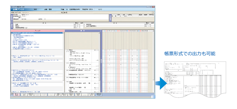Tick the checkbox on the highlighted top check message
This screenshot has width=237, height=109.
tap(12, 33)
